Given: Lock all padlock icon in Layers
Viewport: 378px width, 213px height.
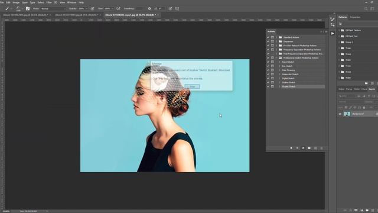Looking at the screenshot, I should pyautogui.click(x=364, y=107).
